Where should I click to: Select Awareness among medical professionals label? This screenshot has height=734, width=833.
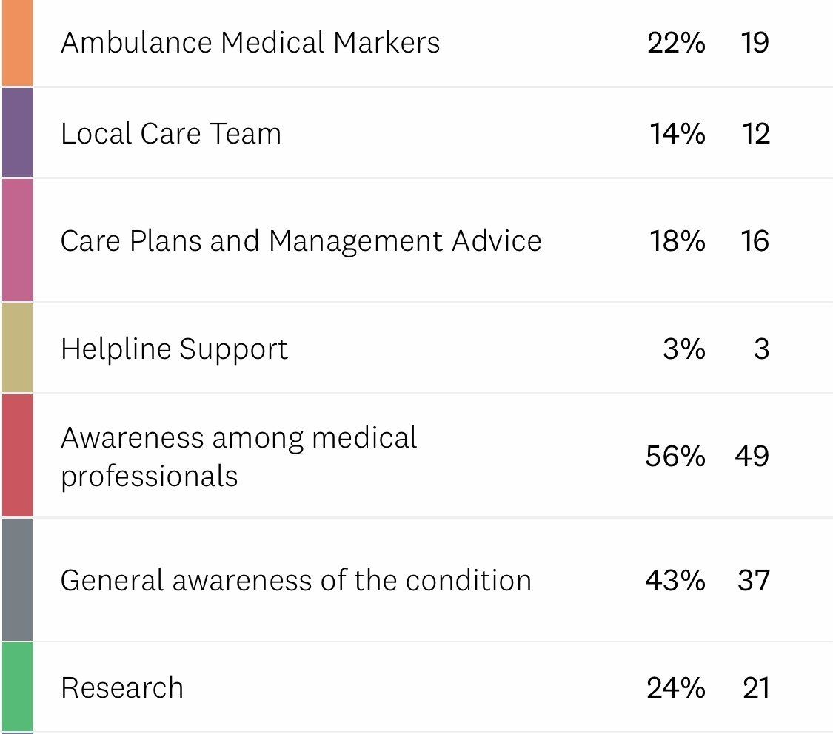click(x=238, y=457)
